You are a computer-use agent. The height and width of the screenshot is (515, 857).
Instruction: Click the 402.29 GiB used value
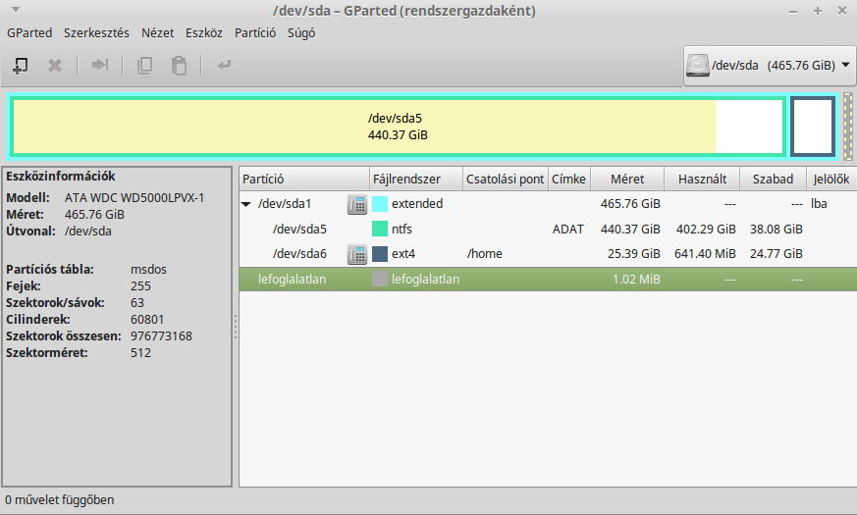(x=706, y=230)
